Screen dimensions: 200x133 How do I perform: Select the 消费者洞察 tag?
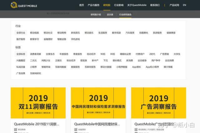pyautogui.click(x=35, y=54)
